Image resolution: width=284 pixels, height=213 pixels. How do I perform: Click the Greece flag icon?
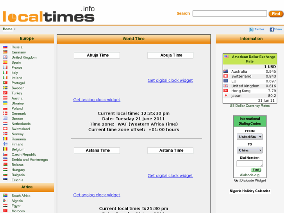tap(5, 118)
